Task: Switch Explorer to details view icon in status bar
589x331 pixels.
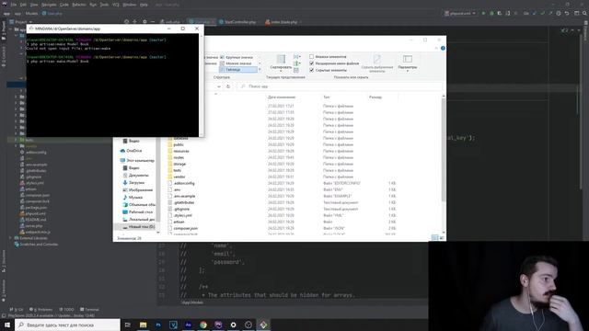Action: pos(434,237)
